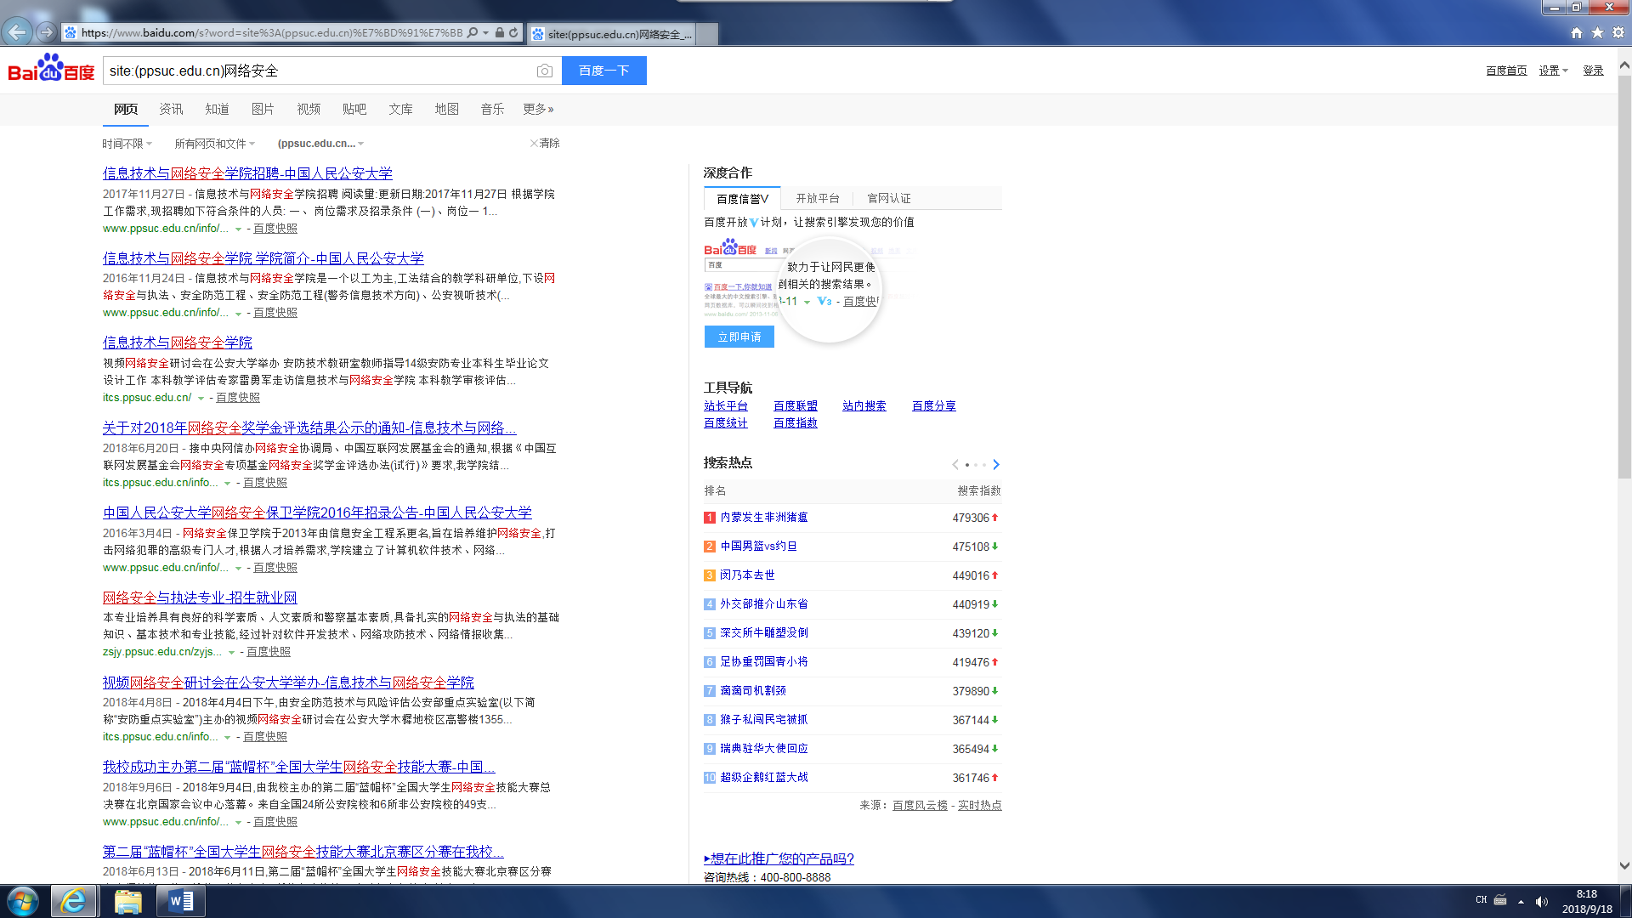Click the CH input language indicator
This screenshot has width=1632, height=918.
tap(1482, 900)
